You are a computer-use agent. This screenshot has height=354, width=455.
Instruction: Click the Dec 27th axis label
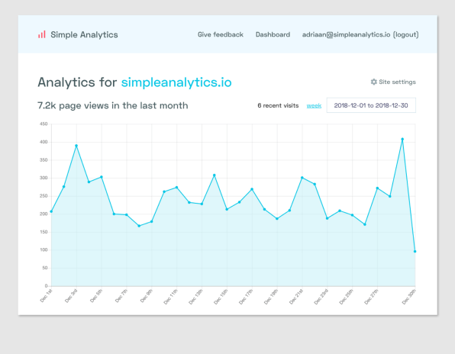click(372, 297)
